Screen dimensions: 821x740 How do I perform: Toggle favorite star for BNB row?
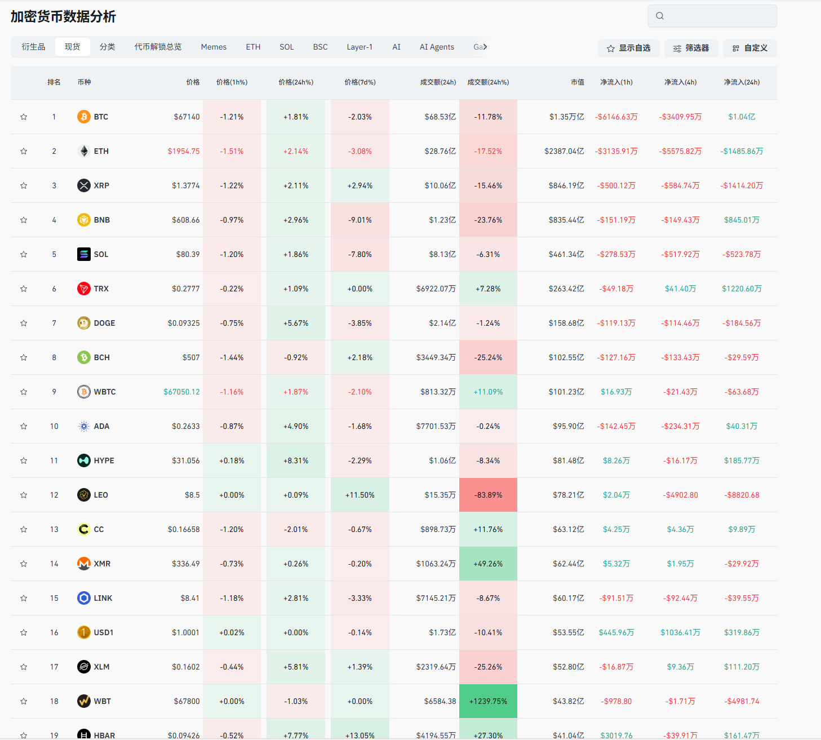pos(24,220)
